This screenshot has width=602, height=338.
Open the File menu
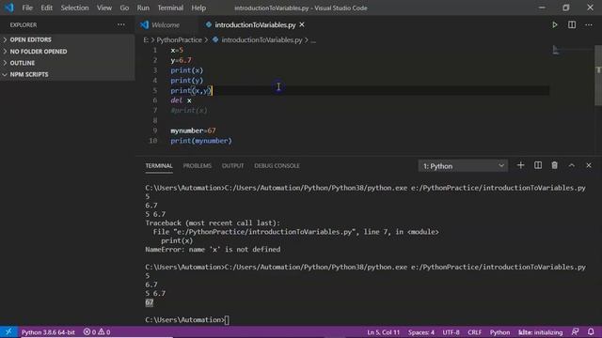point(27,8)
